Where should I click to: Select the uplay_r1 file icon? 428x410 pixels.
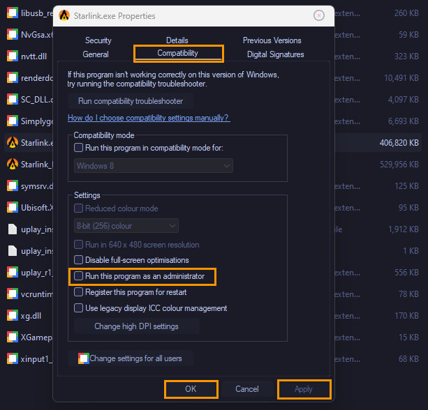[13, 272]
